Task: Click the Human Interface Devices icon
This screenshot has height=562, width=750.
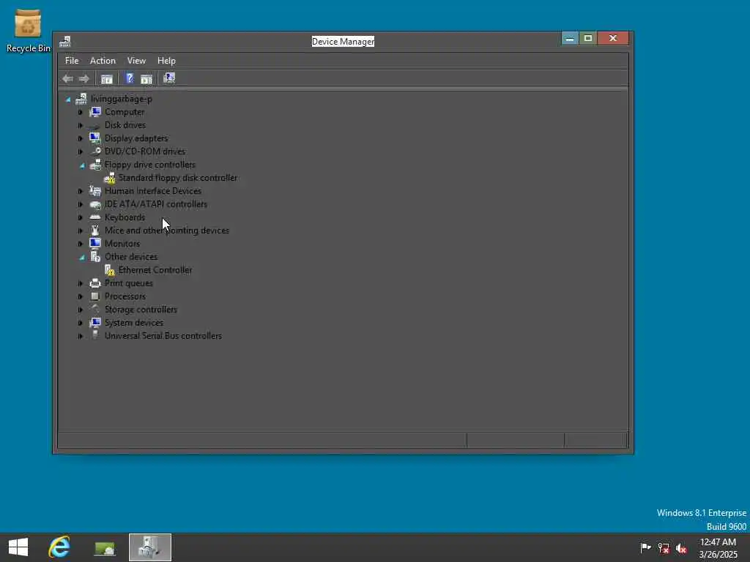Action: click(x=95, y=191)
